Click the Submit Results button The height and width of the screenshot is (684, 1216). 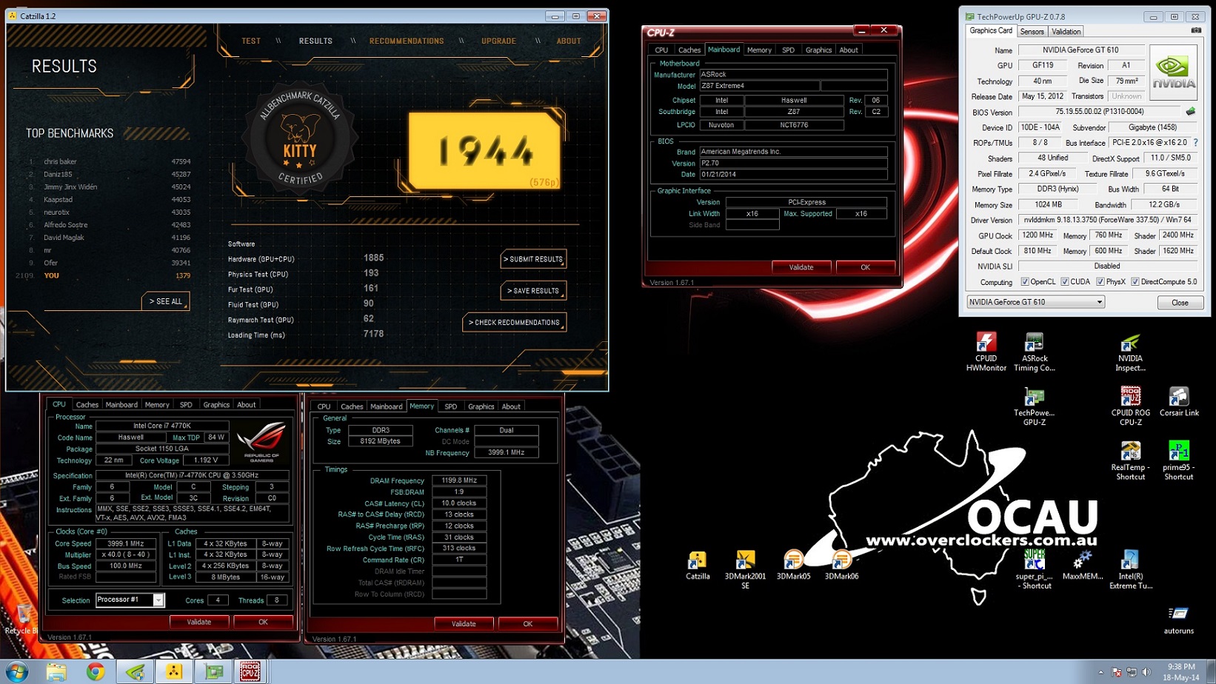tap(533, 259)
